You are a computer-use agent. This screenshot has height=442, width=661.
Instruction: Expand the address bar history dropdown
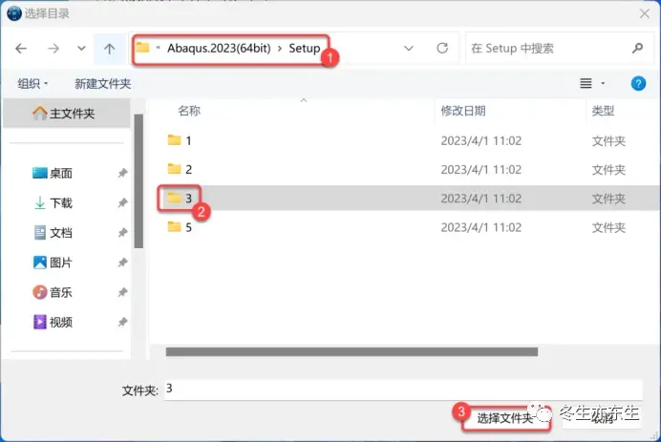click(x=409, y=48)
